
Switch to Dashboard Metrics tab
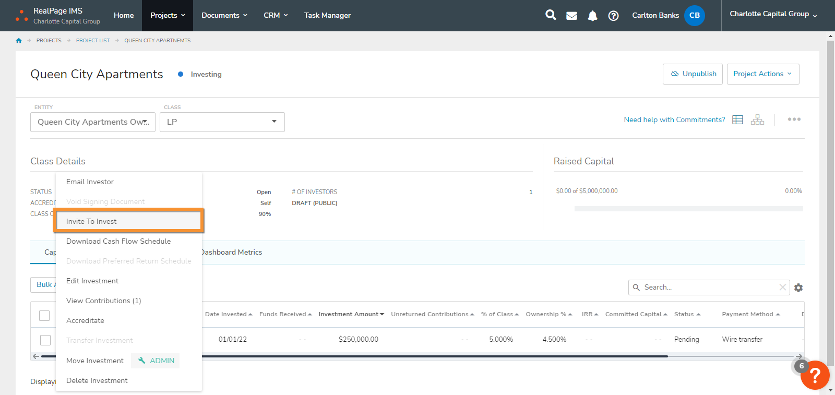(x=231, y=252)
